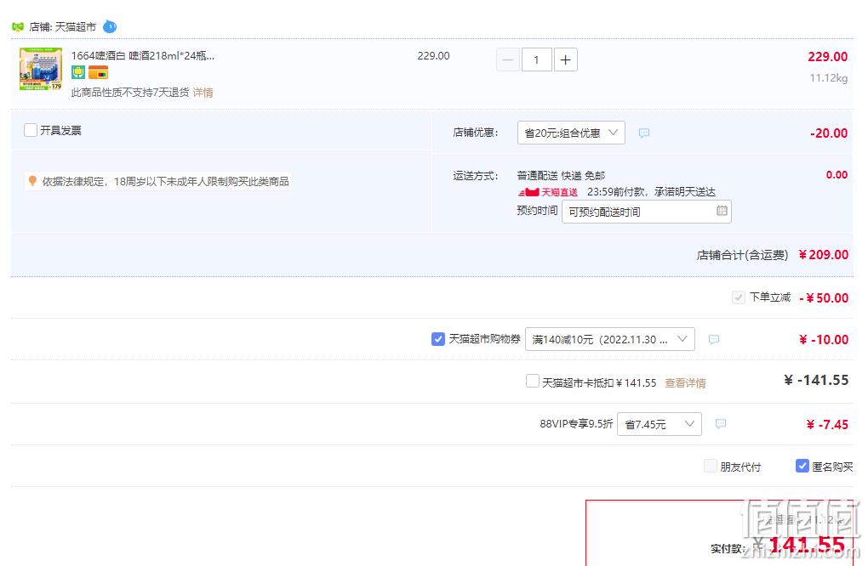Click the orange card badge under product
Screen dimensions: 868x566
(98, 72)
